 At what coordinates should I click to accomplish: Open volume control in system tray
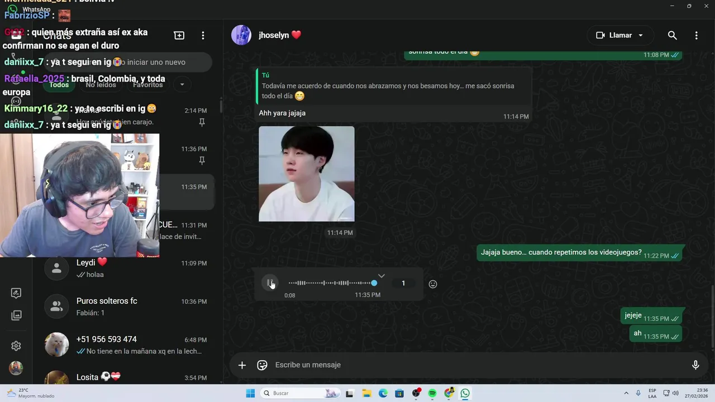(x=675, y=393)
